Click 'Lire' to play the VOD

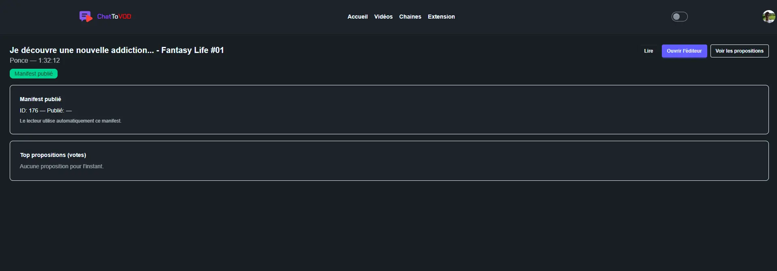[x=648, y=51]
